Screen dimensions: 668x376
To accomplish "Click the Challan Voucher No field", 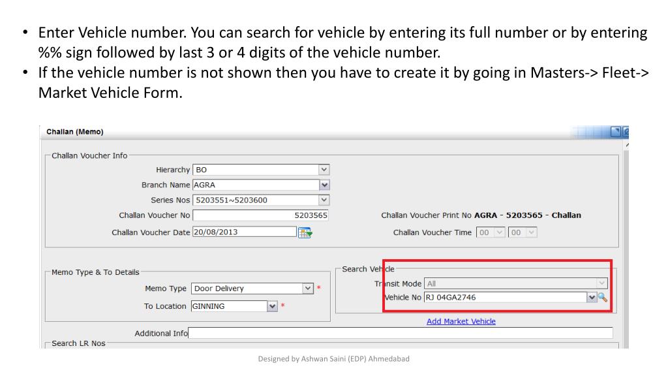I will pos(260,215).
